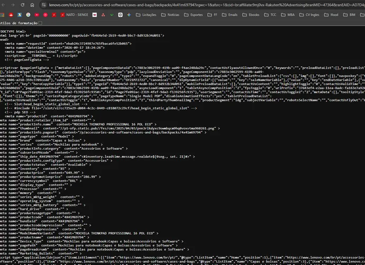
Task: Open the blue X logo bookmark
Action: [x=20, y=15]
